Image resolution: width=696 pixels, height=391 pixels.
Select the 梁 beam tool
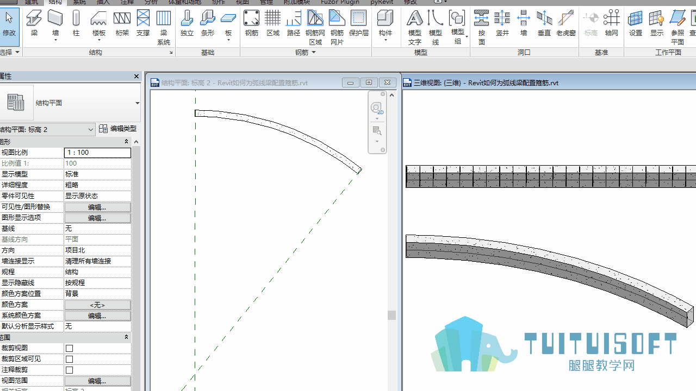34,23
